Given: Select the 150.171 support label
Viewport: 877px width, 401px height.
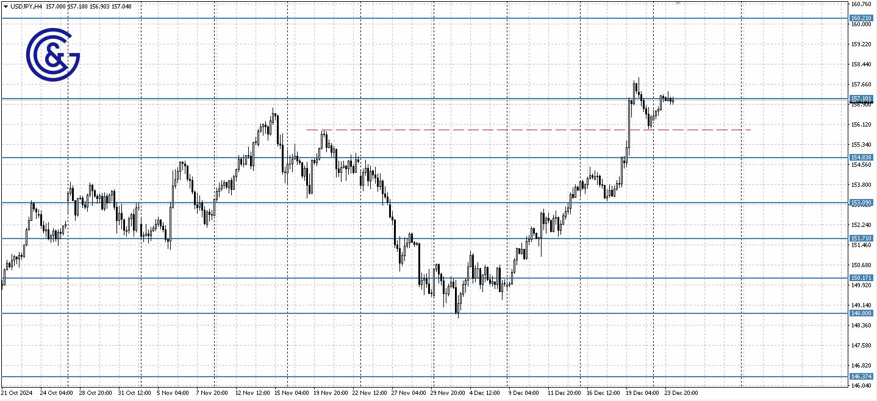Looking at the screenshot, I should tap(862, 277).
